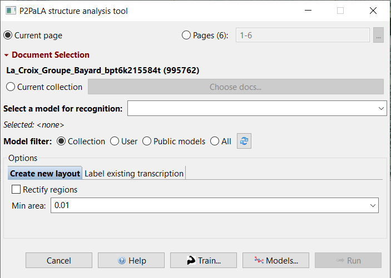The width and height of the screenshot is (391, 278).
Task: Open Help documentation
Action: (x=131, y=260)
